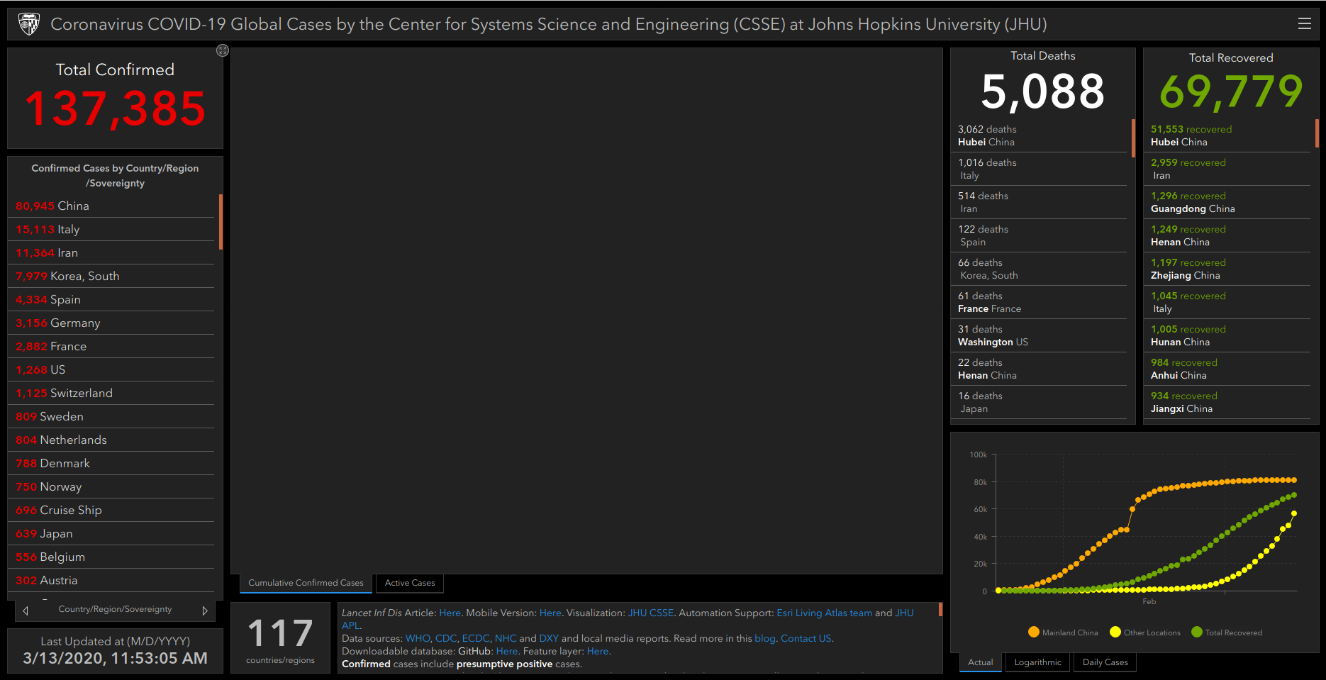1326x680 pixels.
Task: Open the Lancet article Here link
Action: click(450, 613)
